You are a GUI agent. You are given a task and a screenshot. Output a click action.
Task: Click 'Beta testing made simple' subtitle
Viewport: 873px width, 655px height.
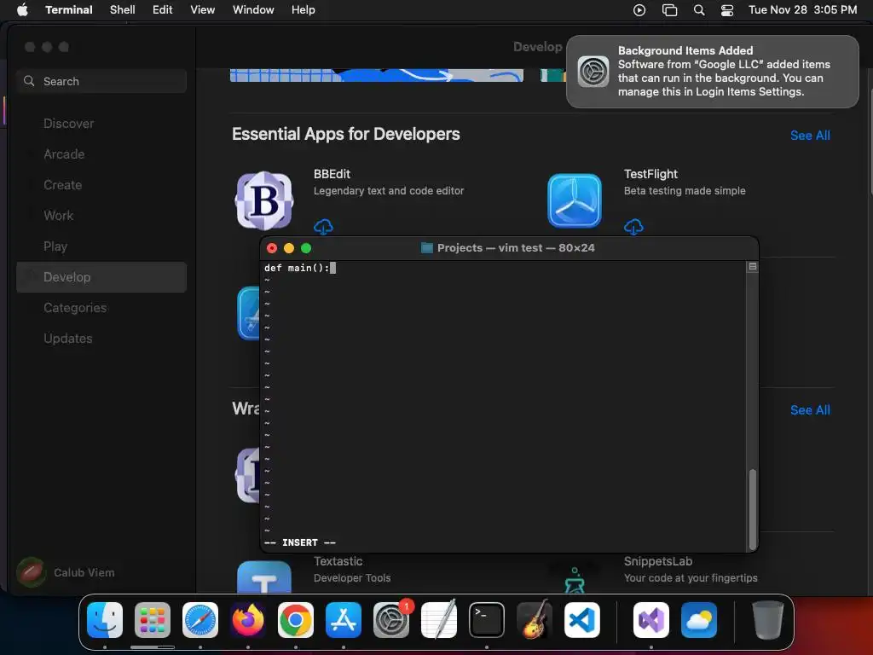(685, 190)
